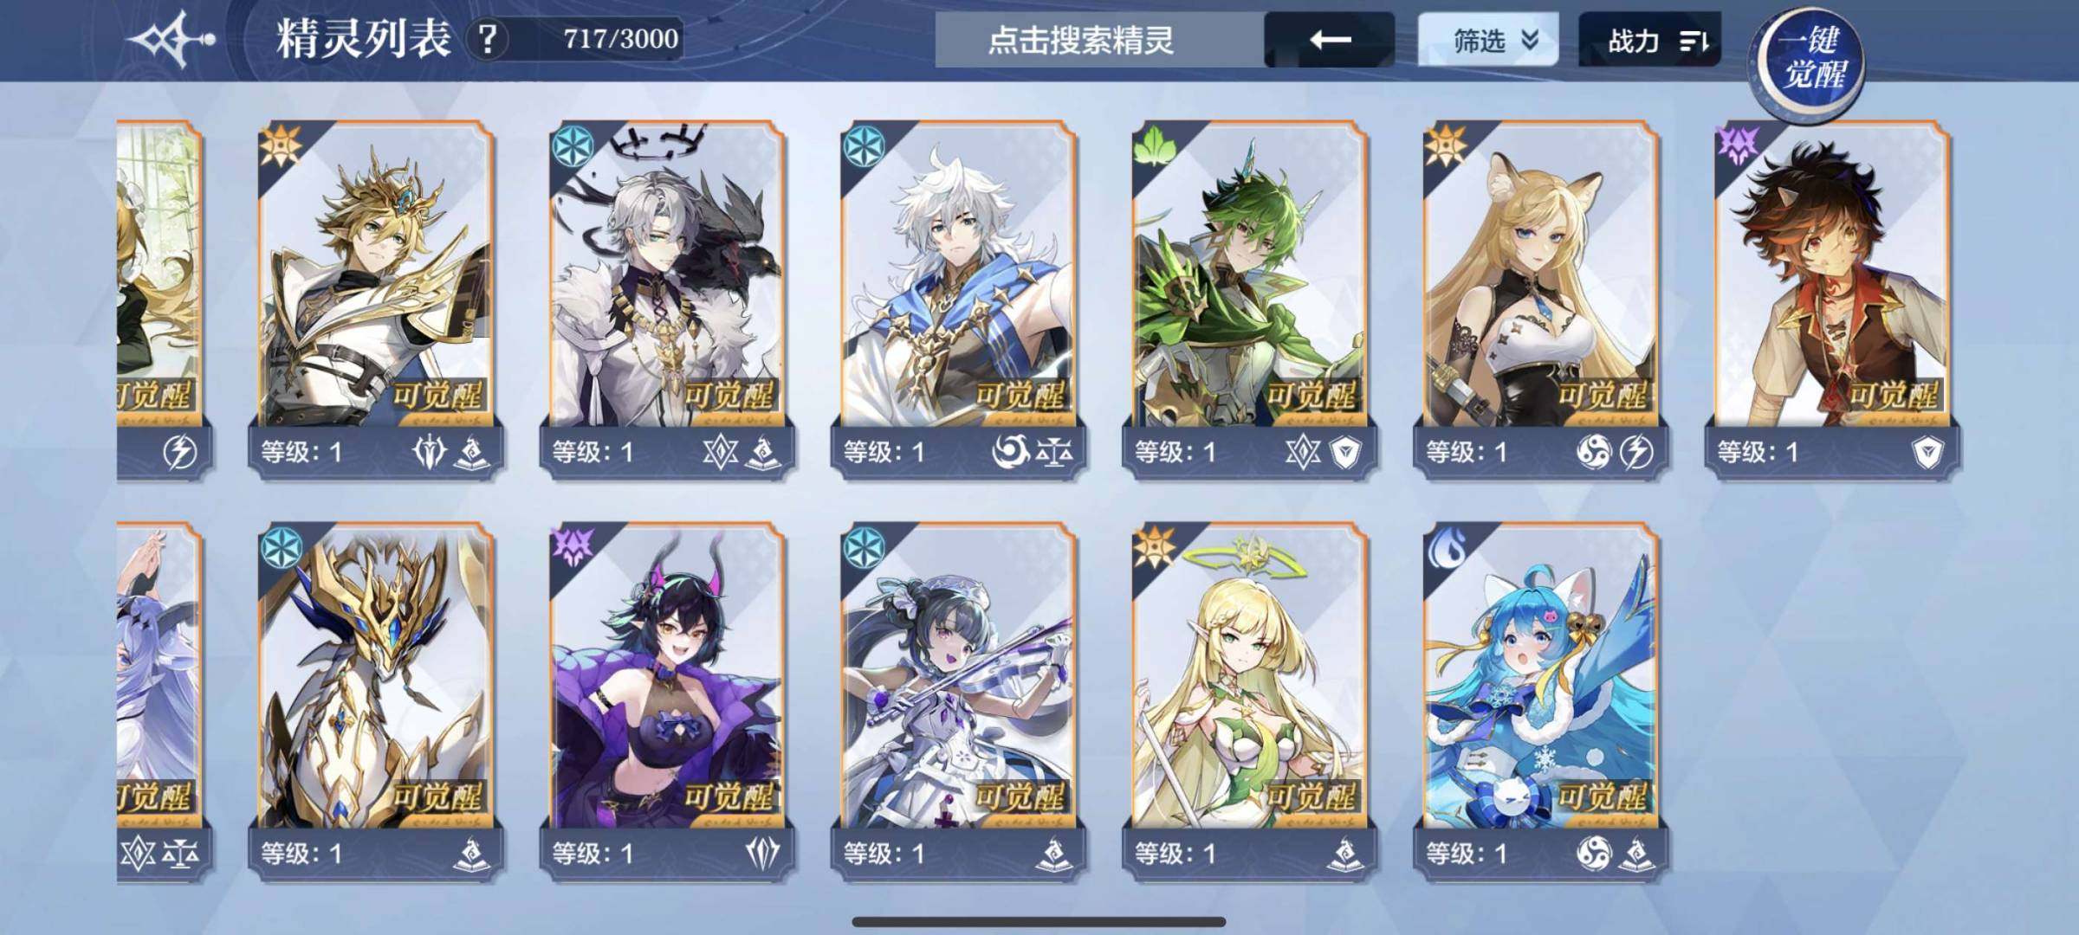
Task: Toggle the 战力 sort order
Action: 1649,40
